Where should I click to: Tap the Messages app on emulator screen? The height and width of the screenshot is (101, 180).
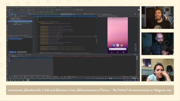(x=114, y=45)
